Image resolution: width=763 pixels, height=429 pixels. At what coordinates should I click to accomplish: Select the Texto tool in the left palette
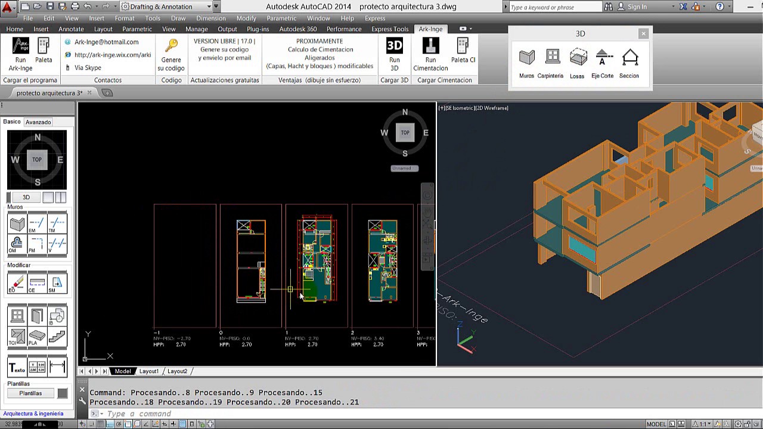(17, 367)
